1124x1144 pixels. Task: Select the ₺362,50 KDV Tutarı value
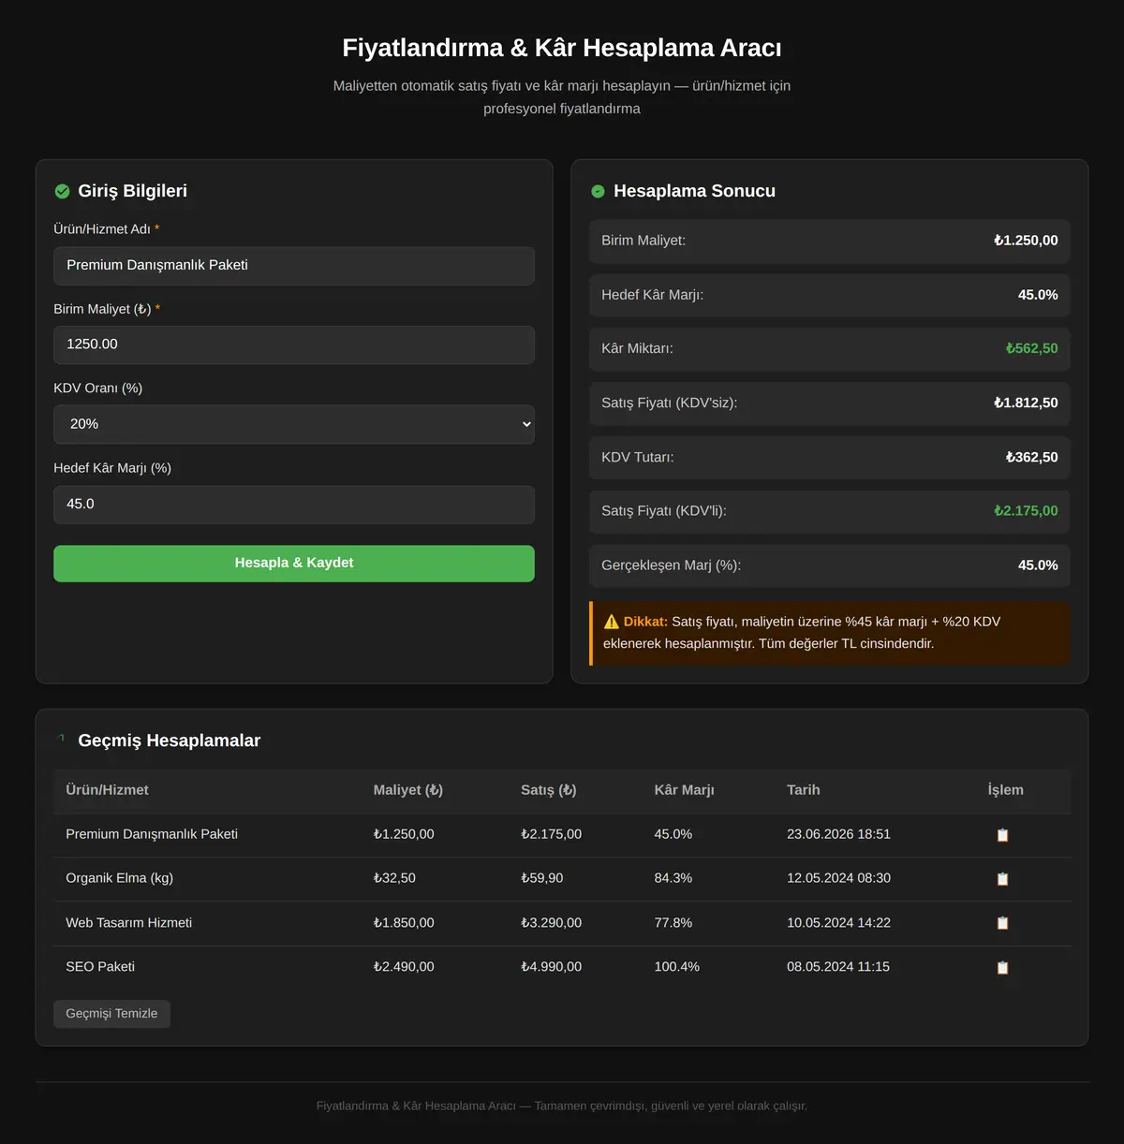click(x=1031, y=457)
